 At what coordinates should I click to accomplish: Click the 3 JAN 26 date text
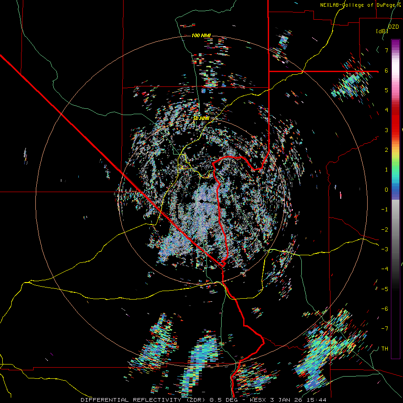286,400
